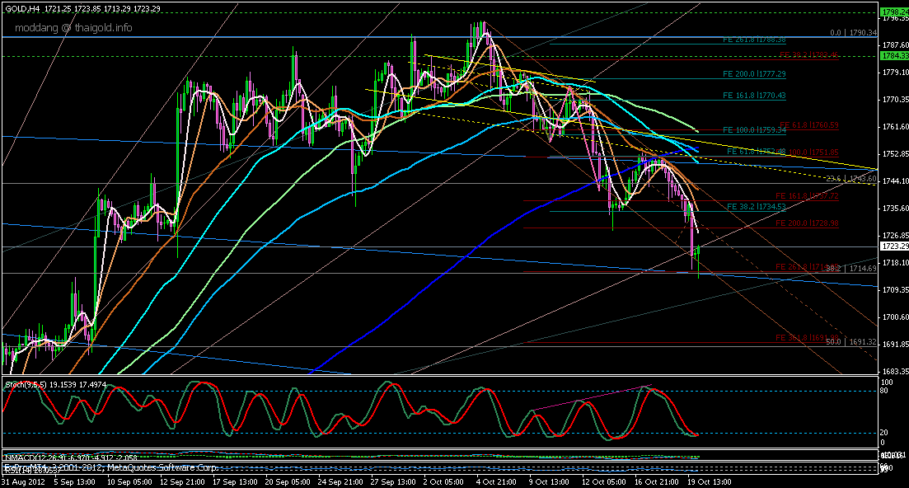The width and height of the screenshot is (909, 488).
Task: Click the green 1798.24 price tag on the axis
Action: tap(893, 12)
